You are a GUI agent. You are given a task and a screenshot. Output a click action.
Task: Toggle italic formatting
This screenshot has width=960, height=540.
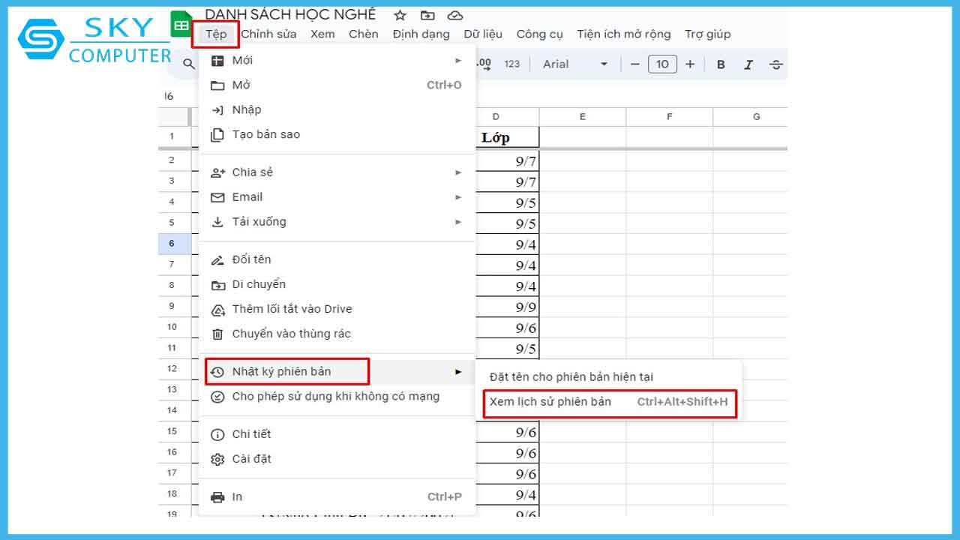748,64
